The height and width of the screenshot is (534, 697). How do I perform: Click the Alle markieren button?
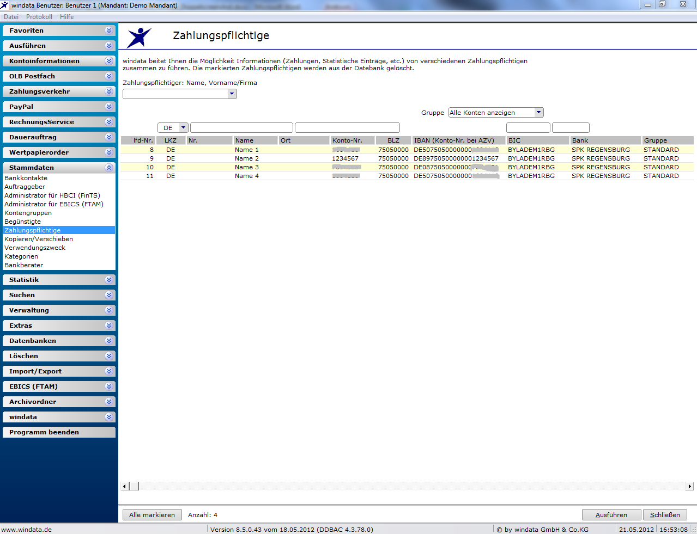coord(152,515)
